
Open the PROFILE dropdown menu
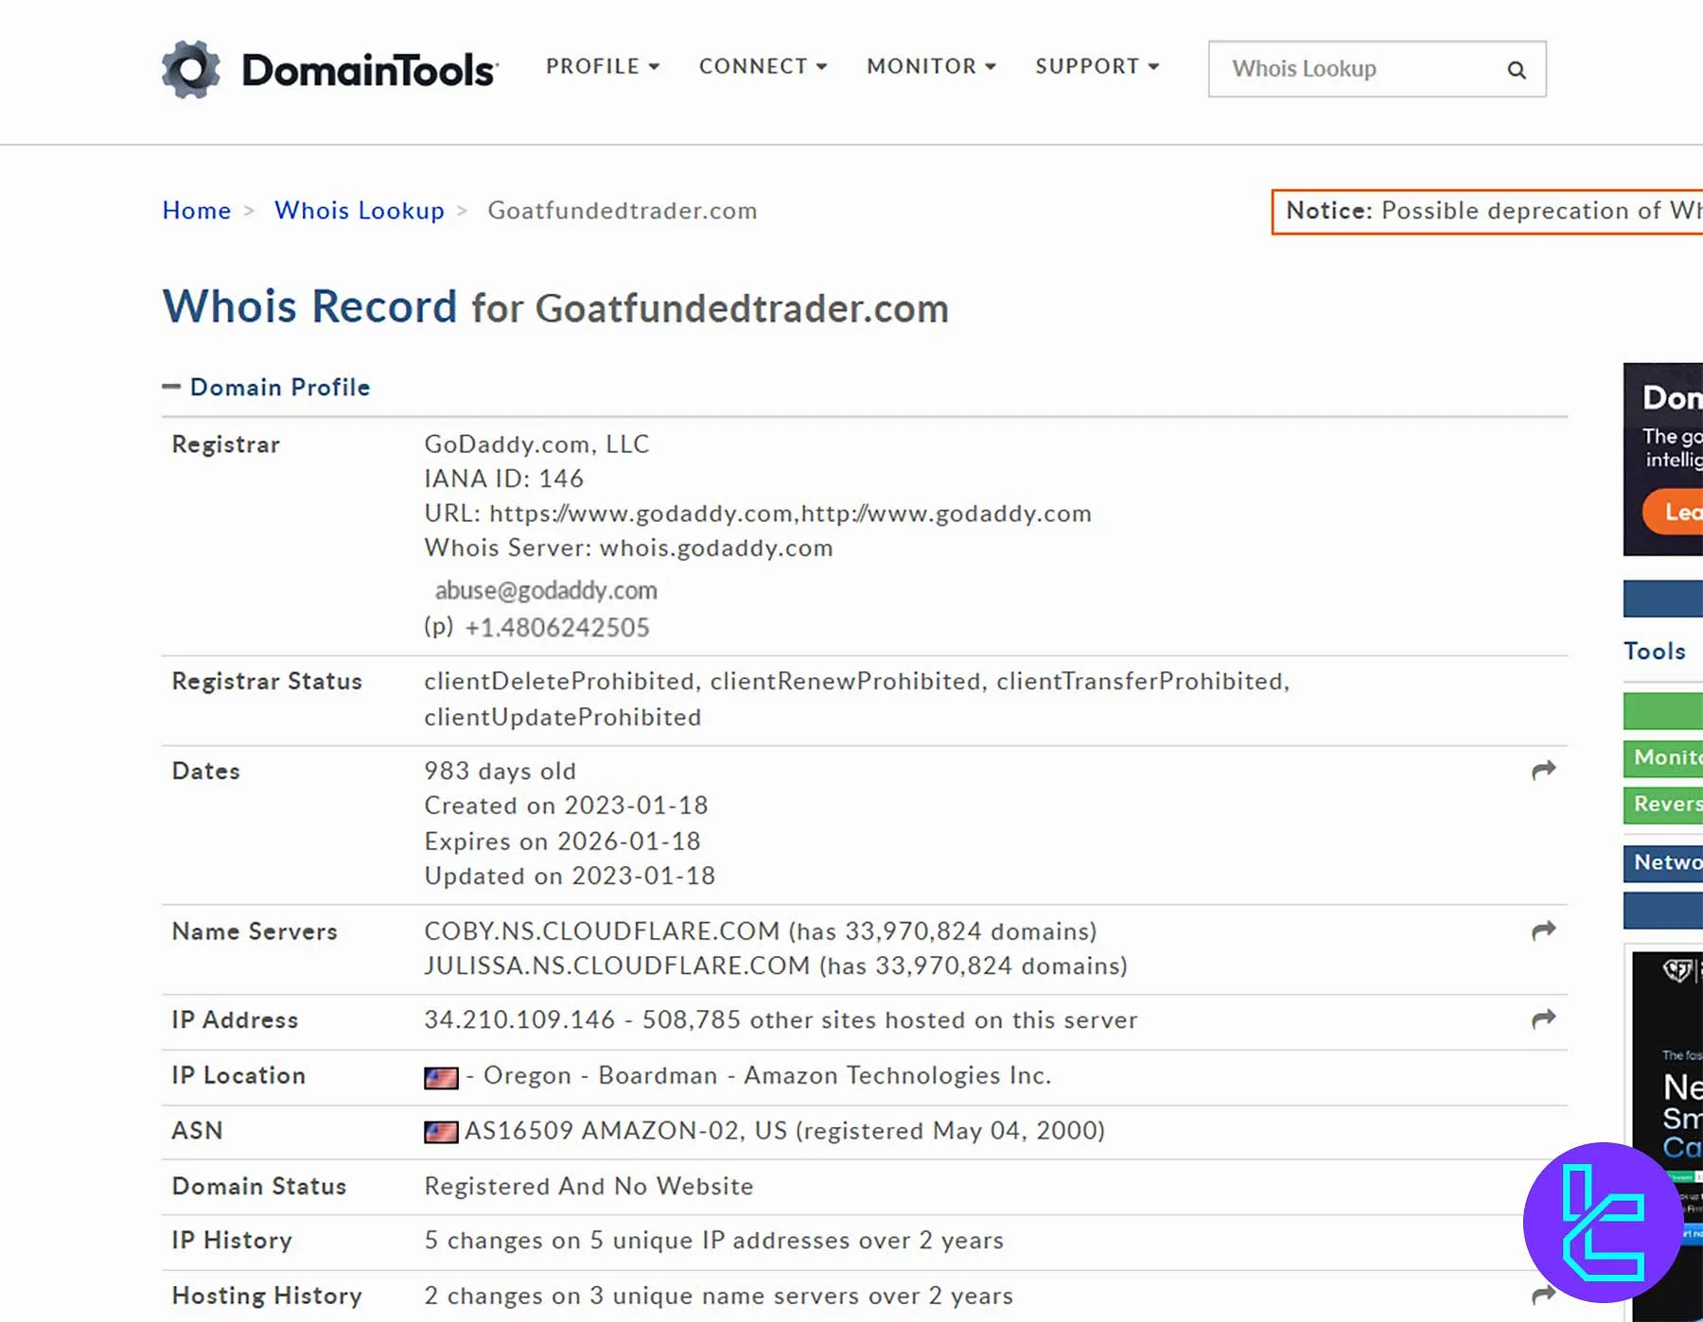click(x=602, y=66)
